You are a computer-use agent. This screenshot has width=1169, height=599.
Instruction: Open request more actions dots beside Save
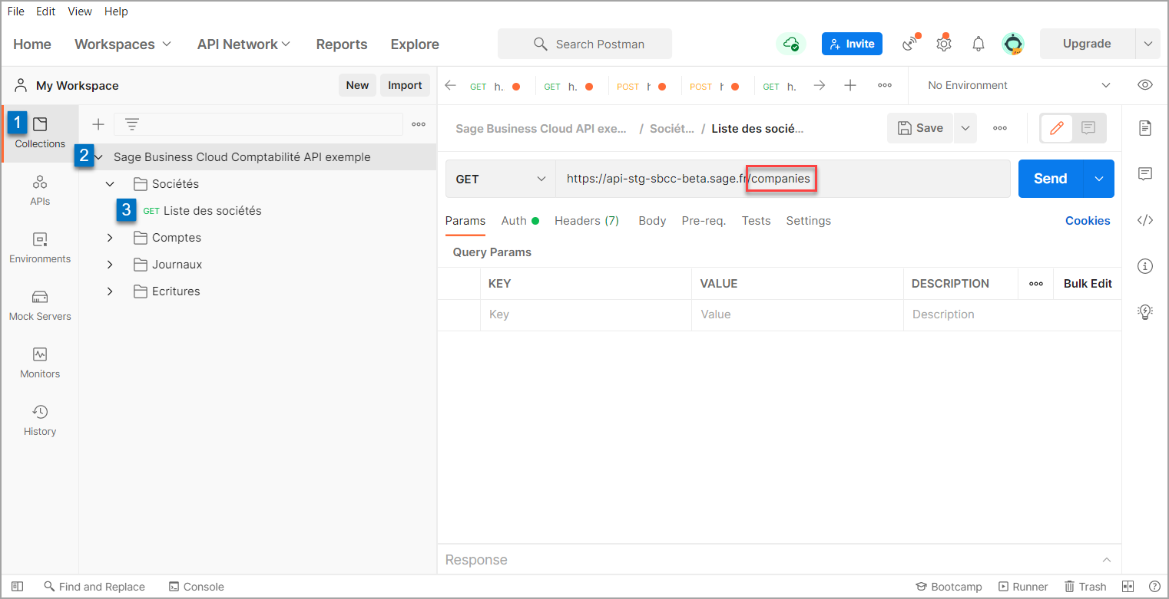click(1000, 128)
